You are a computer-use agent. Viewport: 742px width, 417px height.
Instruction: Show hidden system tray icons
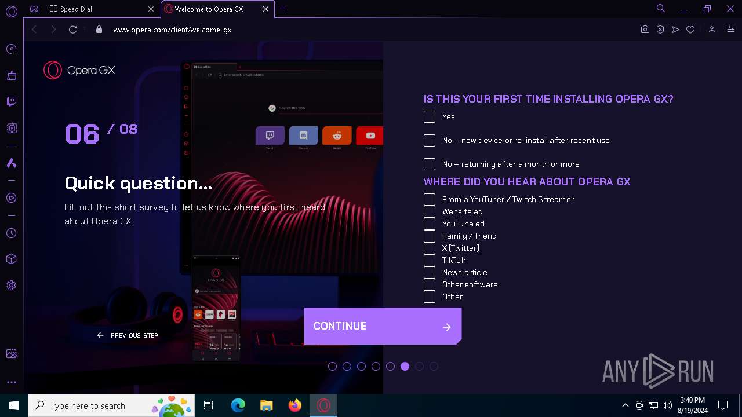625,405
